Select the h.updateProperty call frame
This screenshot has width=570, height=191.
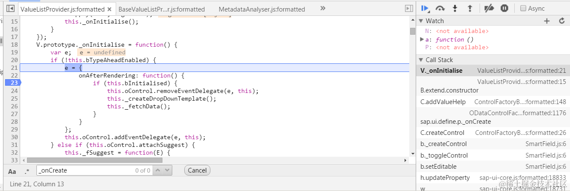coord(493,178)
